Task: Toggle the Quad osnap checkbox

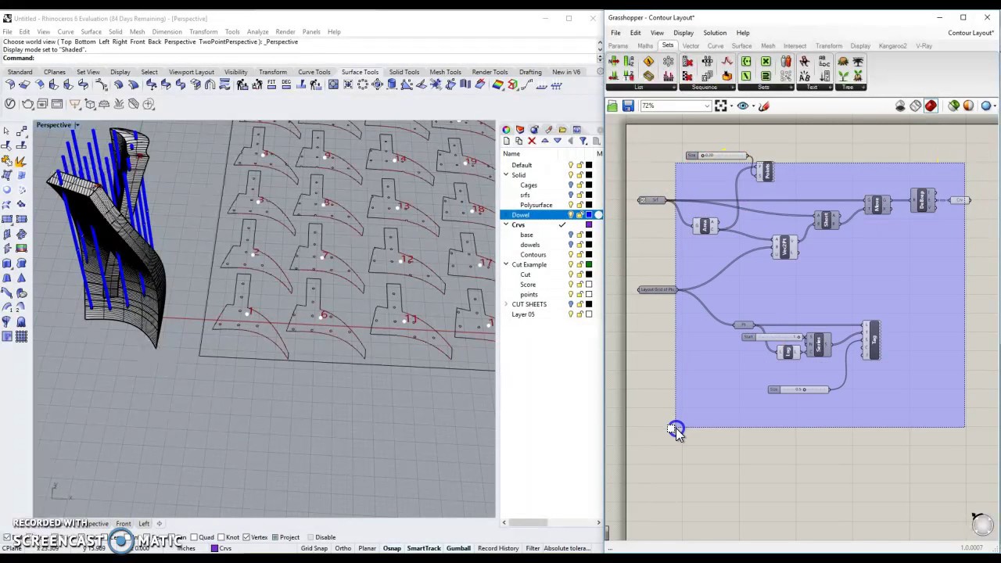Action: 194,537
